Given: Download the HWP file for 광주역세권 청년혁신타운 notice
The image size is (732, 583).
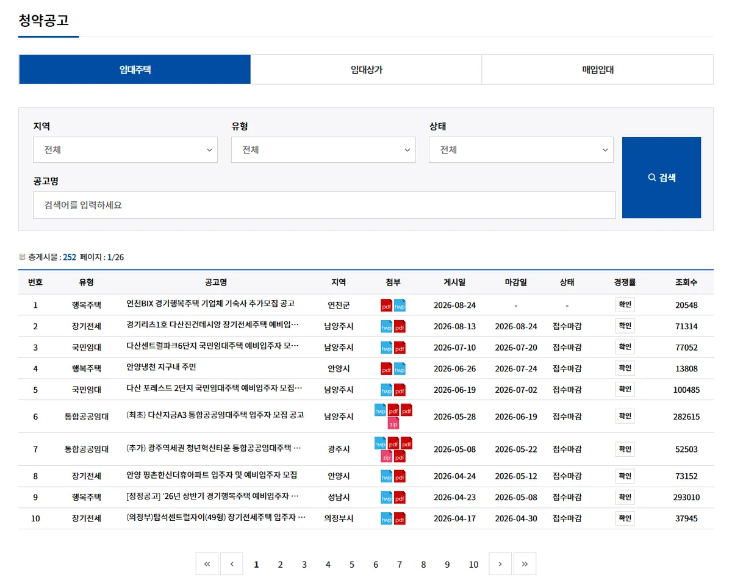Looking at the screenshot, I should (x=381, y=443).
